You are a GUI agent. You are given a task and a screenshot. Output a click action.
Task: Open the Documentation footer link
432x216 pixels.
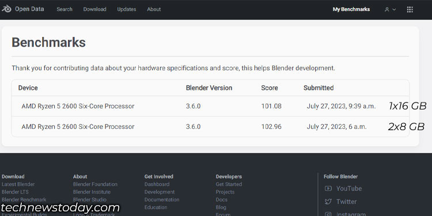[162, 199]
